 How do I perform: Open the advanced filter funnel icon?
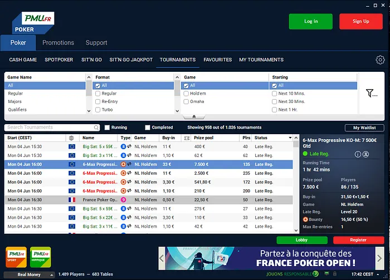coord(372,93)
